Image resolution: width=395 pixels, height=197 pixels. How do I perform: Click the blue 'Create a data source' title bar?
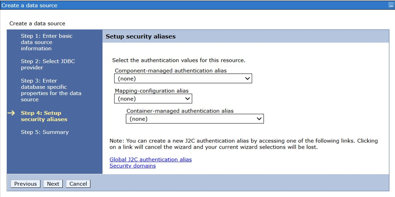[x=164, y=5]
